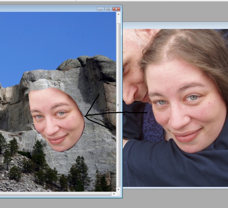Viewport: 228px width, 208px height.
Task: Click the vertical scrollbar down arrow
Action: [118, 189]
